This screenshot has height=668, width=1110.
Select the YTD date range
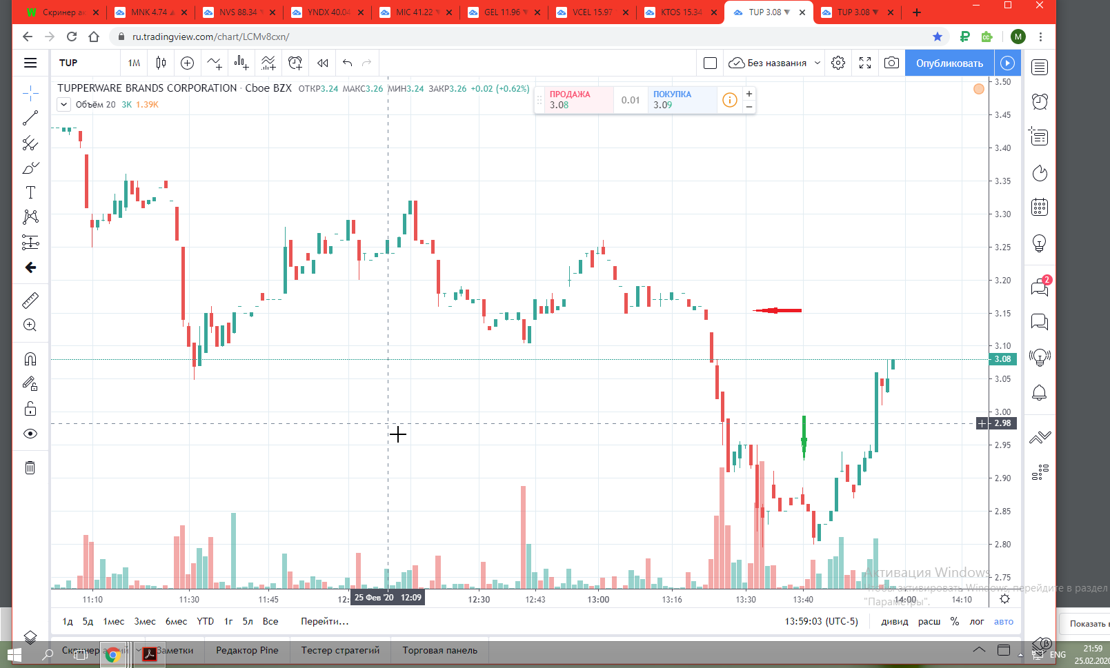[x=206, y=621]
